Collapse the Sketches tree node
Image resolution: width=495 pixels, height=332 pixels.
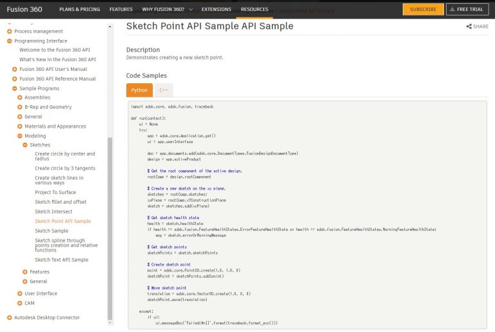click(25, 145)
